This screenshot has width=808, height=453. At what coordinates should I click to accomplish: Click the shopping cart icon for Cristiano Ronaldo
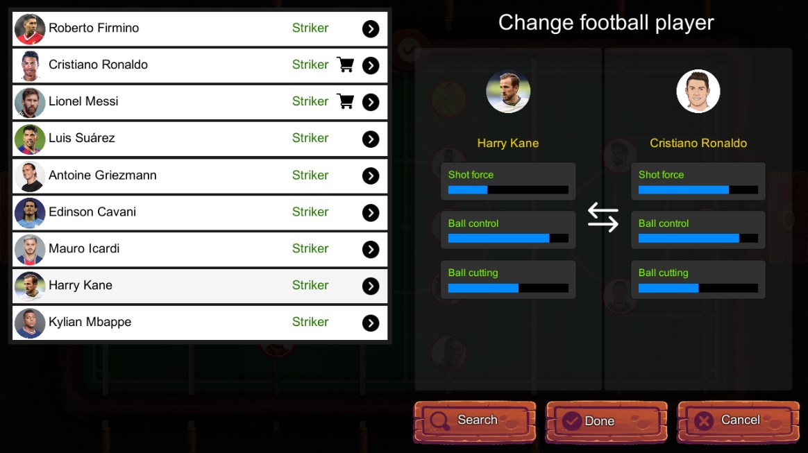click(x=345, y=65)
